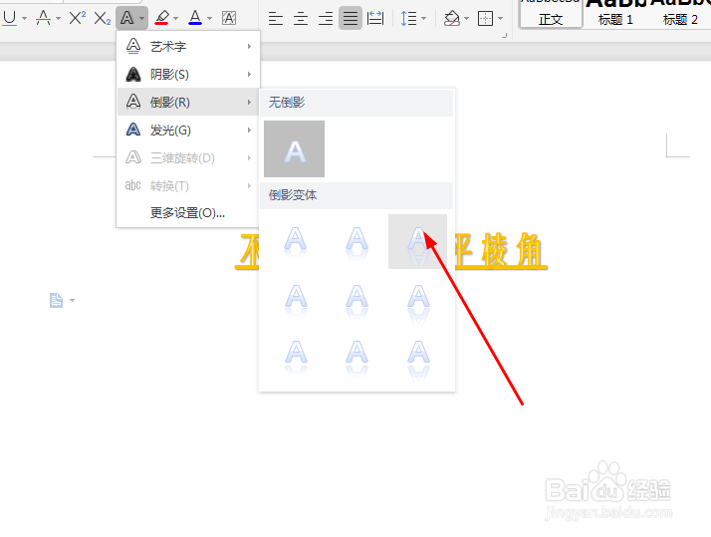Click the borders icon
711x537 pixels.
485,18
